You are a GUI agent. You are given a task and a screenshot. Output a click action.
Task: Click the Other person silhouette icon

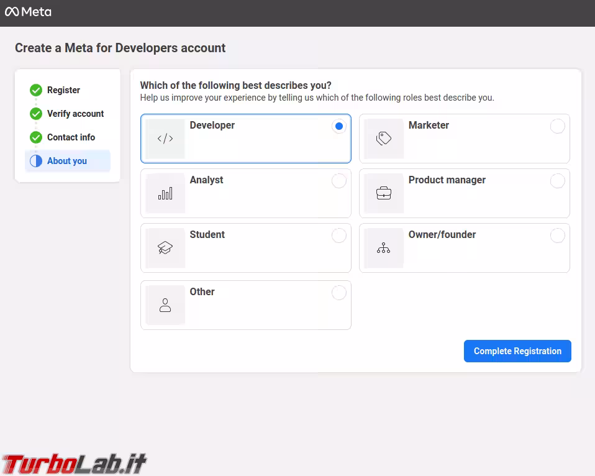click(165, 305)
